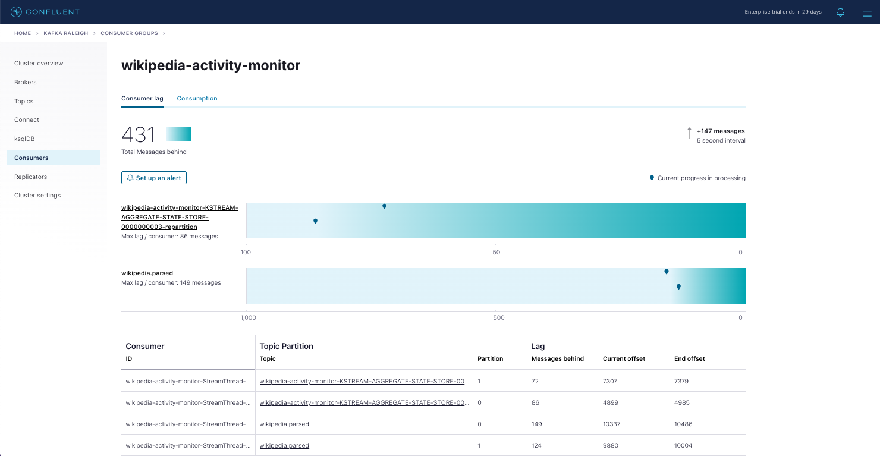880x456 pixels.
Task: Click lag marker near 72 on repartition bar
Action: (384, 206)
